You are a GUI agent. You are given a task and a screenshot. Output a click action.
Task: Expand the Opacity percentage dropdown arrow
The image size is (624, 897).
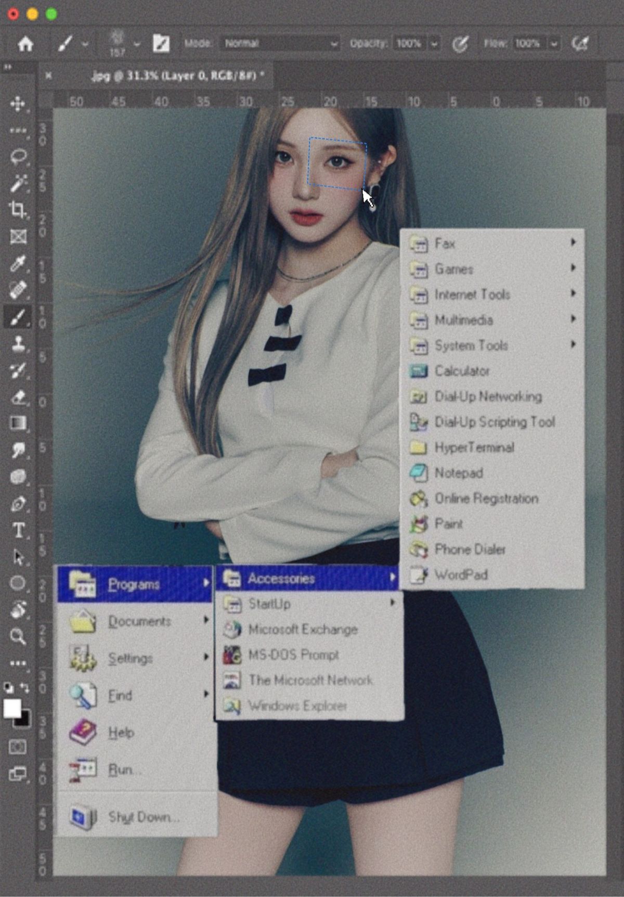point(434,44)
